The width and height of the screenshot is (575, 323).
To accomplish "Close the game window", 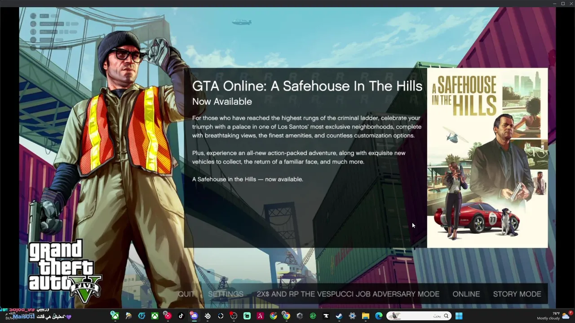I will click(571, 3).
